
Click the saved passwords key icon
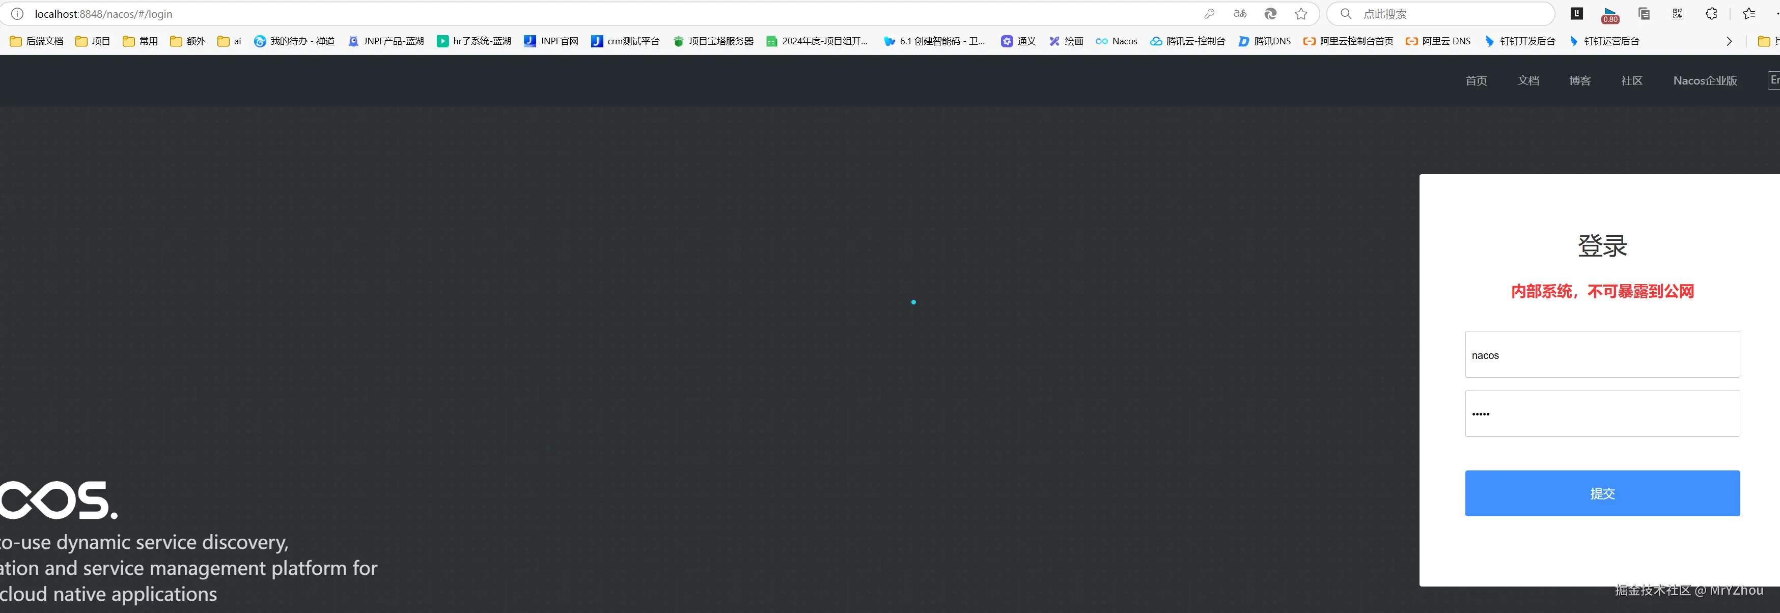[x=1209, y=14]
